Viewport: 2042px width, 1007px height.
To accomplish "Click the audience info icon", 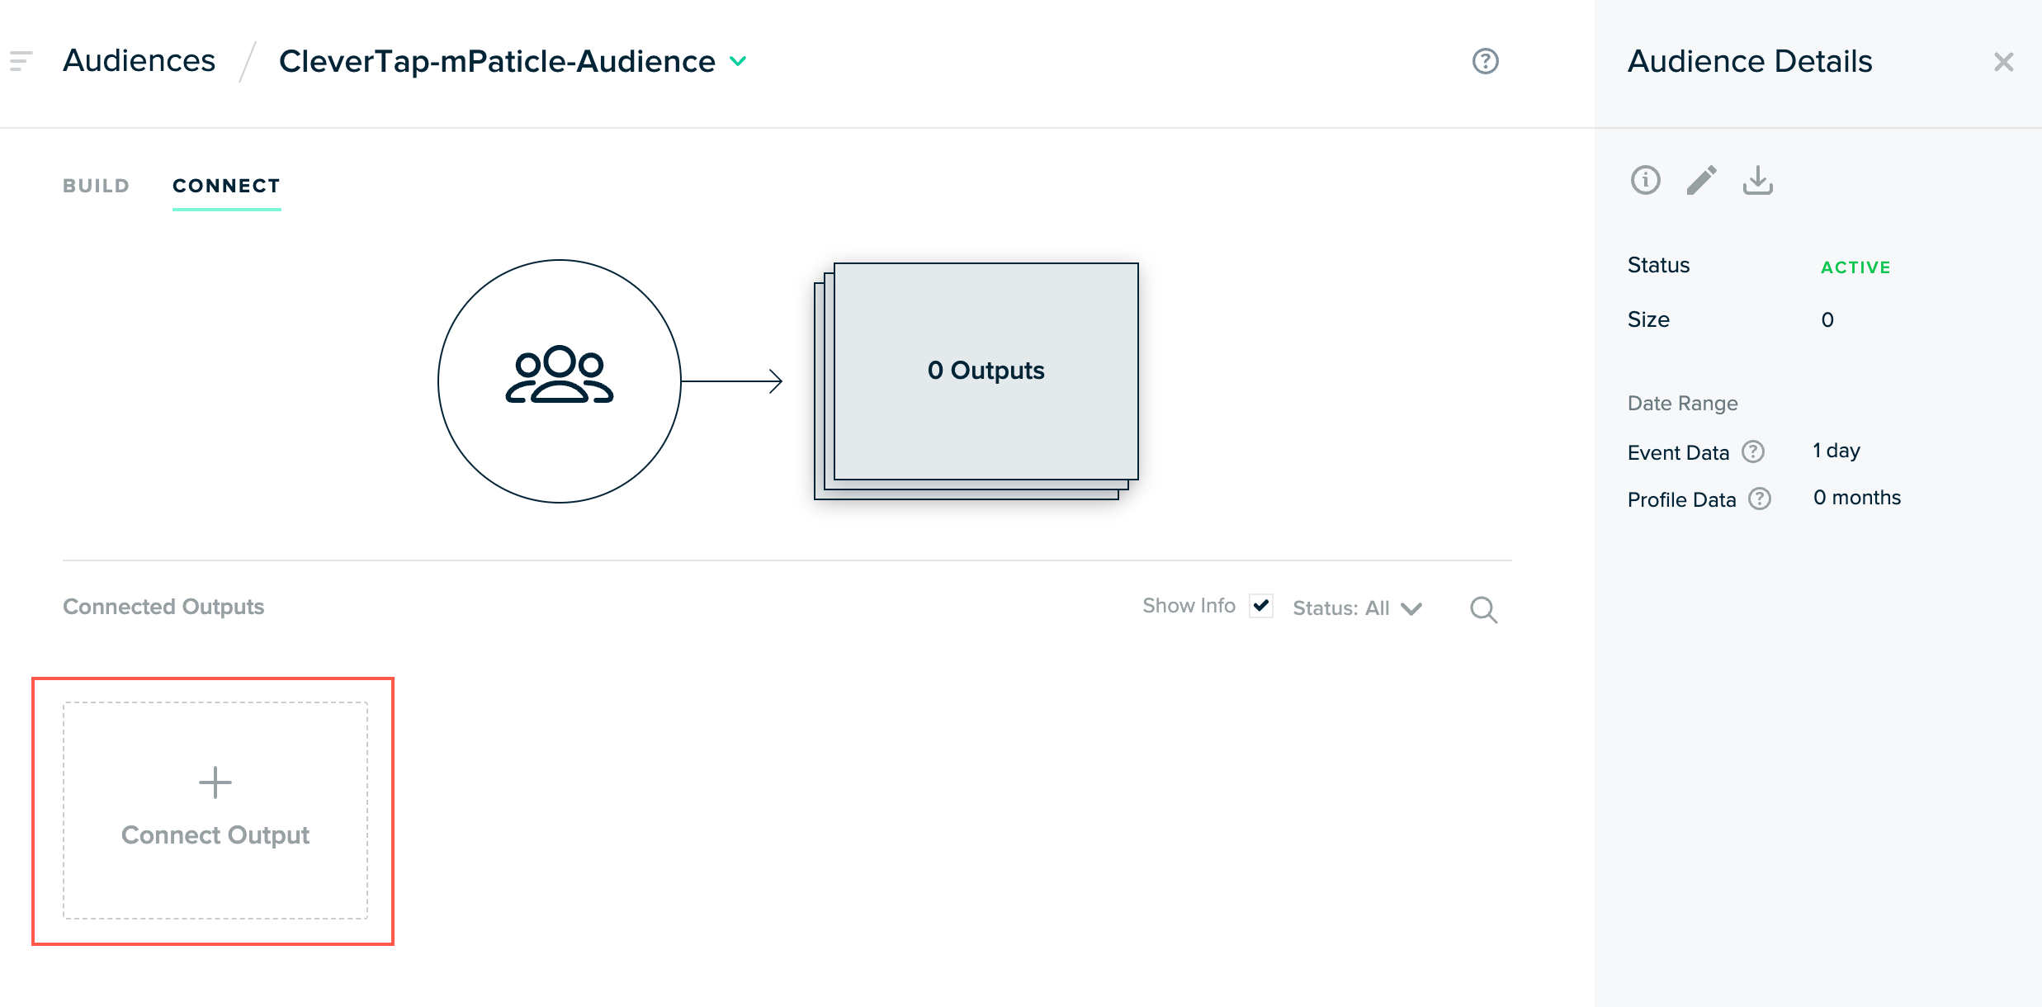I will tap(1645, 180).
